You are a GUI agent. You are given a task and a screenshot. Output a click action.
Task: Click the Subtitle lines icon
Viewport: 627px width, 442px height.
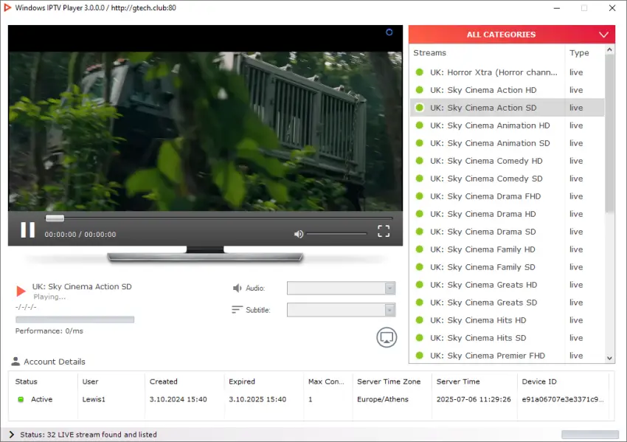[237, 310]
